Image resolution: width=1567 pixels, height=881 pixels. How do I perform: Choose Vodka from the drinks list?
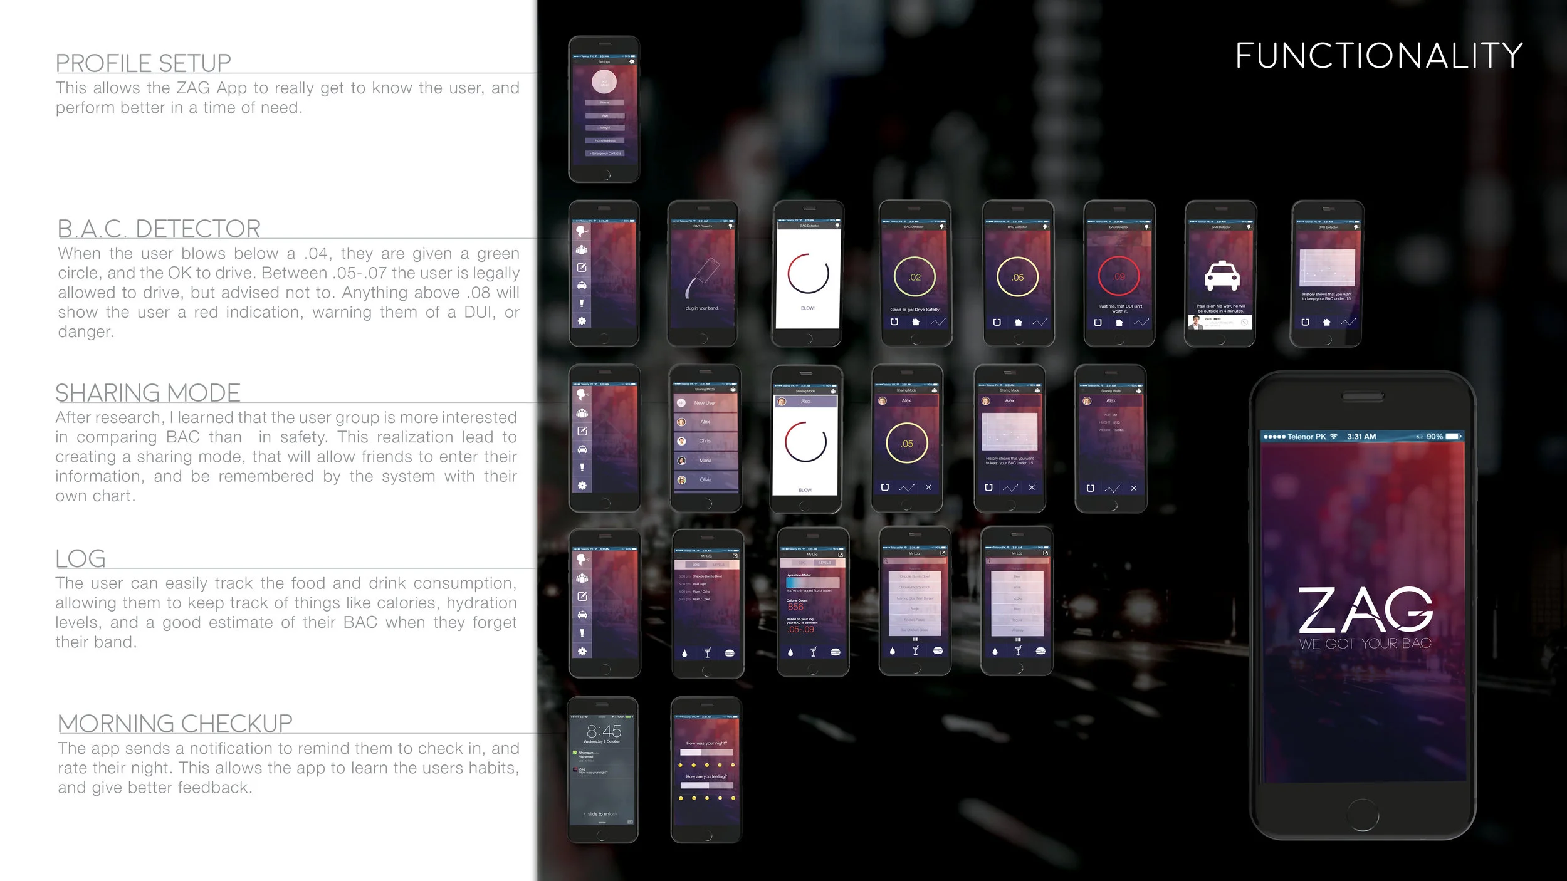click(x=1017, y=598)
